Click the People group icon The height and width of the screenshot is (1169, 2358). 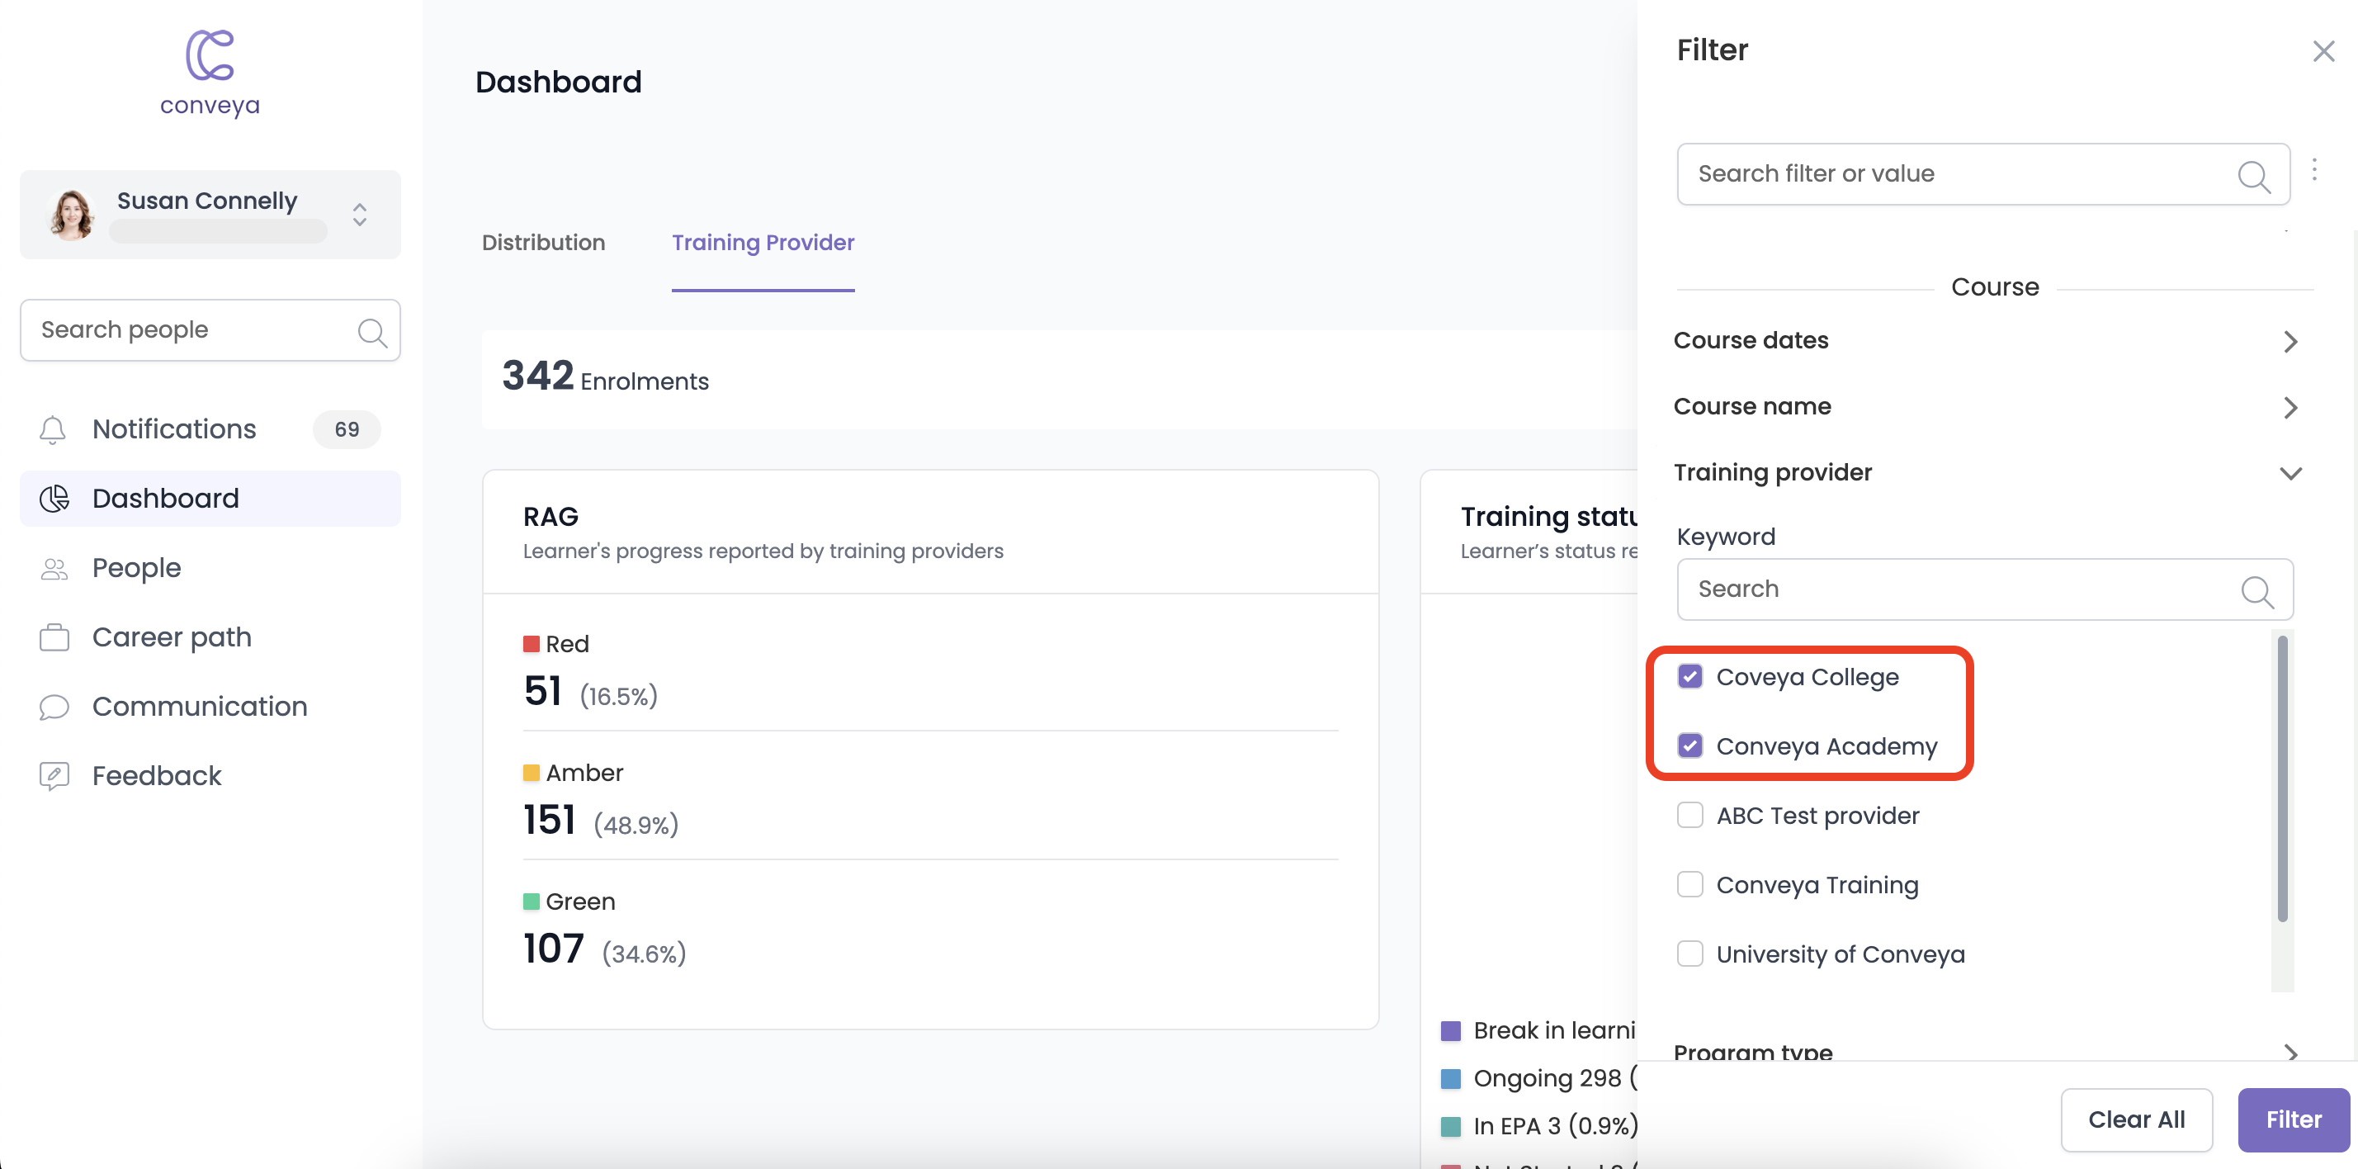point(54,569)
